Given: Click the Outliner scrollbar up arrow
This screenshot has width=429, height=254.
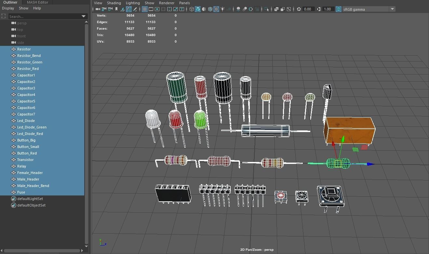Looking at the screenshot, I should tap(86, 21).
